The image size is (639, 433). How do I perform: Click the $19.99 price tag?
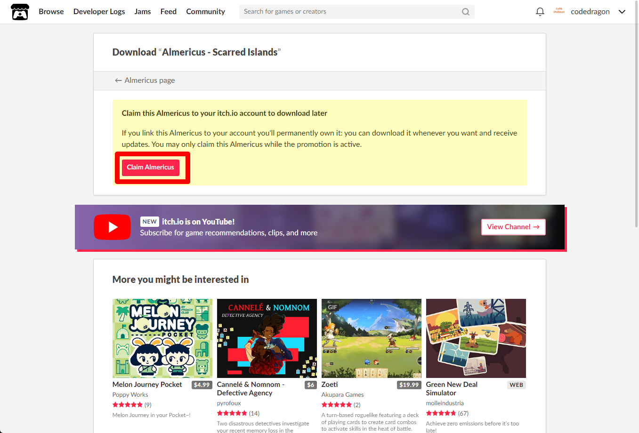(x=409, y=385)
